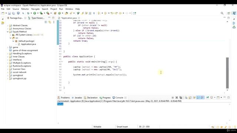Open the Source menu
237x133 pixels.
[x=16, y=9]
